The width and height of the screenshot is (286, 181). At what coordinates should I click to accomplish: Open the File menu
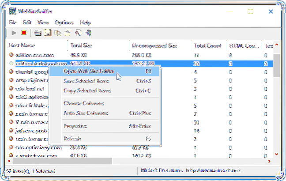click(x=13, y=22)
